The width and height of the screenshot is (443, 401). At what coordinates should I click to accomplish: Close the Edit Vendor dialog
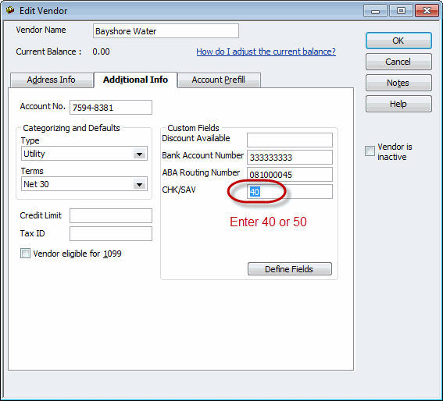(x=427, y=11)
